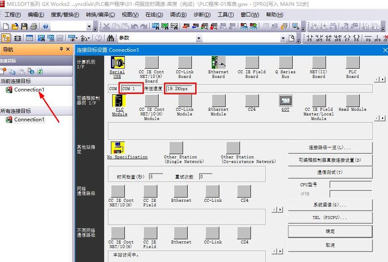The image size is (388, 262).
Task: Toggle the navigation tree view icon
Action: point(6,38)
